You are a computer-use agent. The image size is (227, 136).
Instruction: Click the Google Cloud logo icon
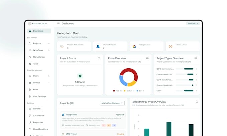(x=134, y=46)
